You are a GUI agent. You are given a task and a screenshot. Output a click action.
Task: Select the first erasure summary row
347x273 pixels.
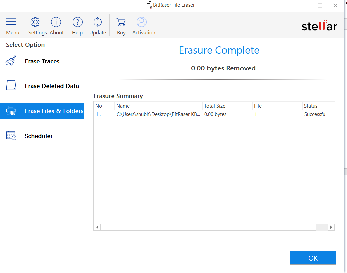[213, 114]
